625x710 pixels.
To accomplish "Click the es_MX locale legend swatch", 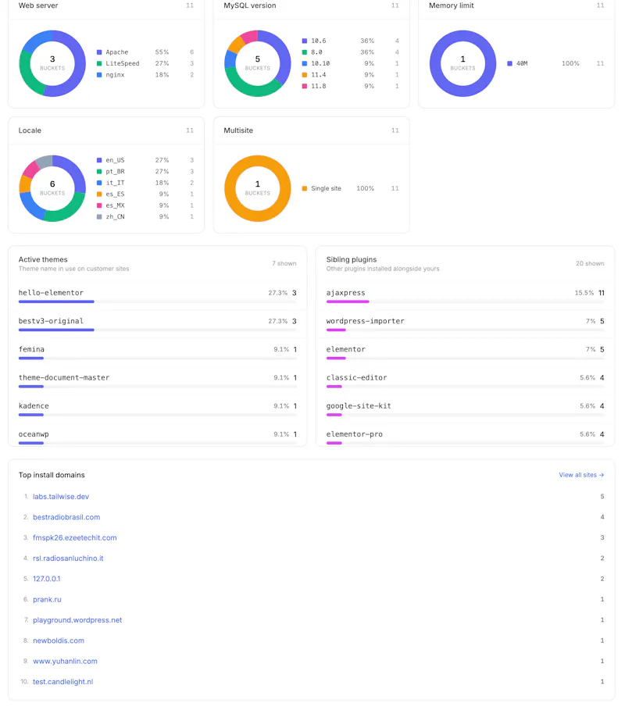I will click(x=99, y=205).
